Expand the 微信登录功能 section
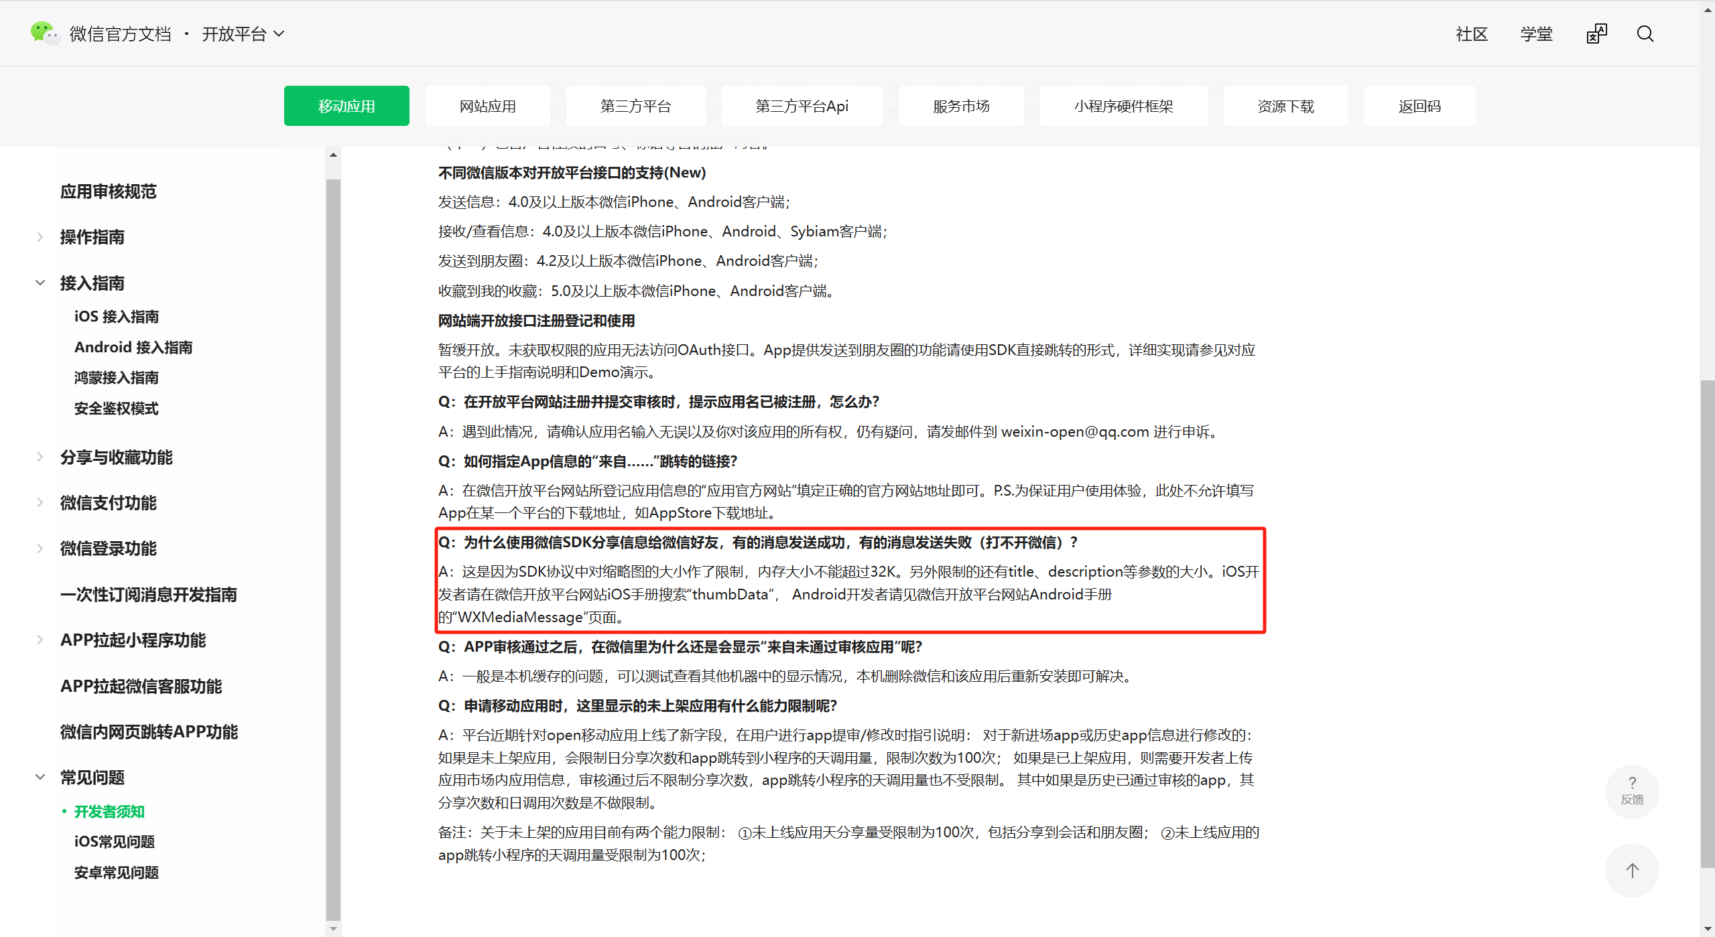 pyautogui.click(x=40, y=548)
